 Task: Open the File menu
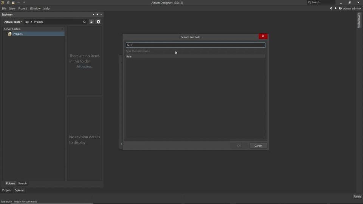(4, 9)
